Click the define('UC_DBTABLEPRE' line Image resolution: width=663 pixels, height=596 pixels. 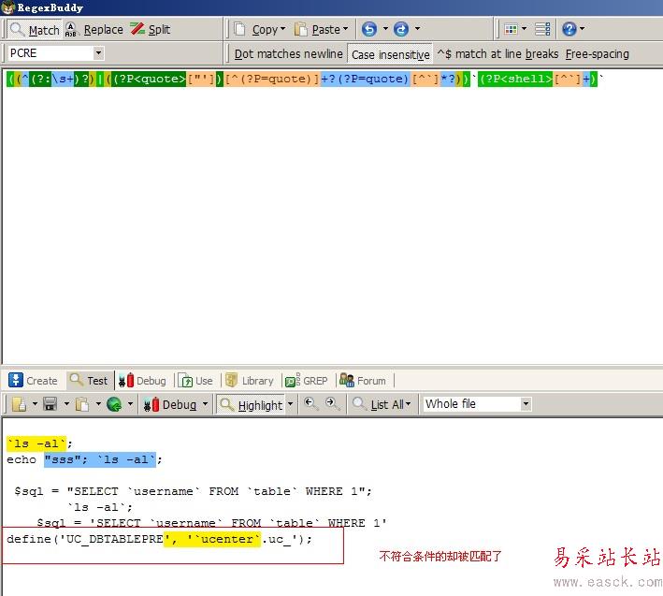(x=159, y=539)
